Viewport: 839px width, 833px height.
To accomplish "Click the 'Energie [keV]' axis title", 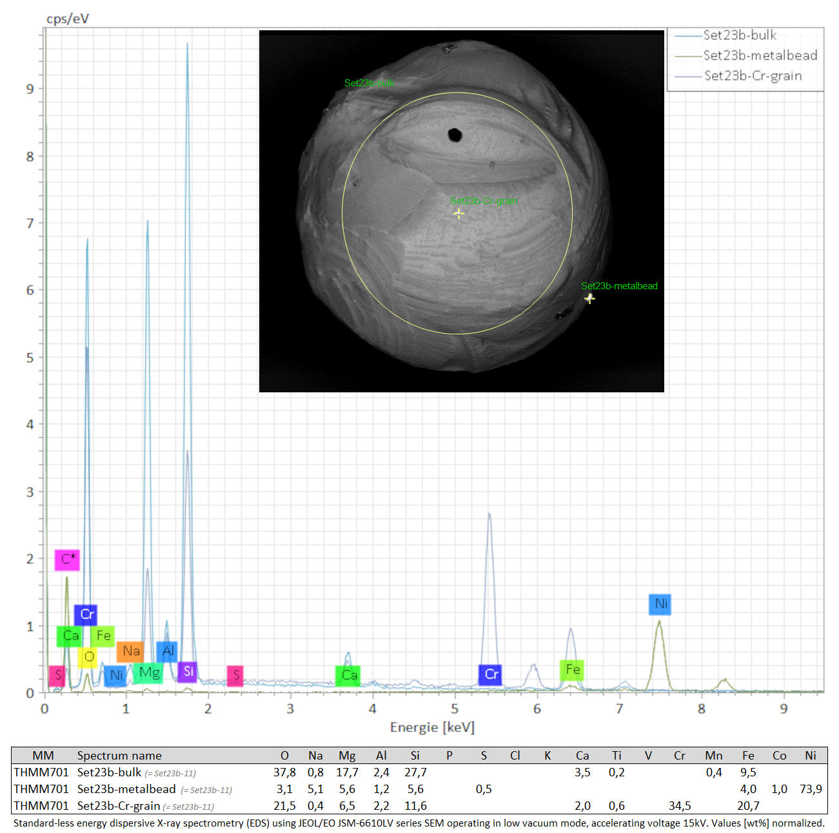I will click(x=432, y=727).
